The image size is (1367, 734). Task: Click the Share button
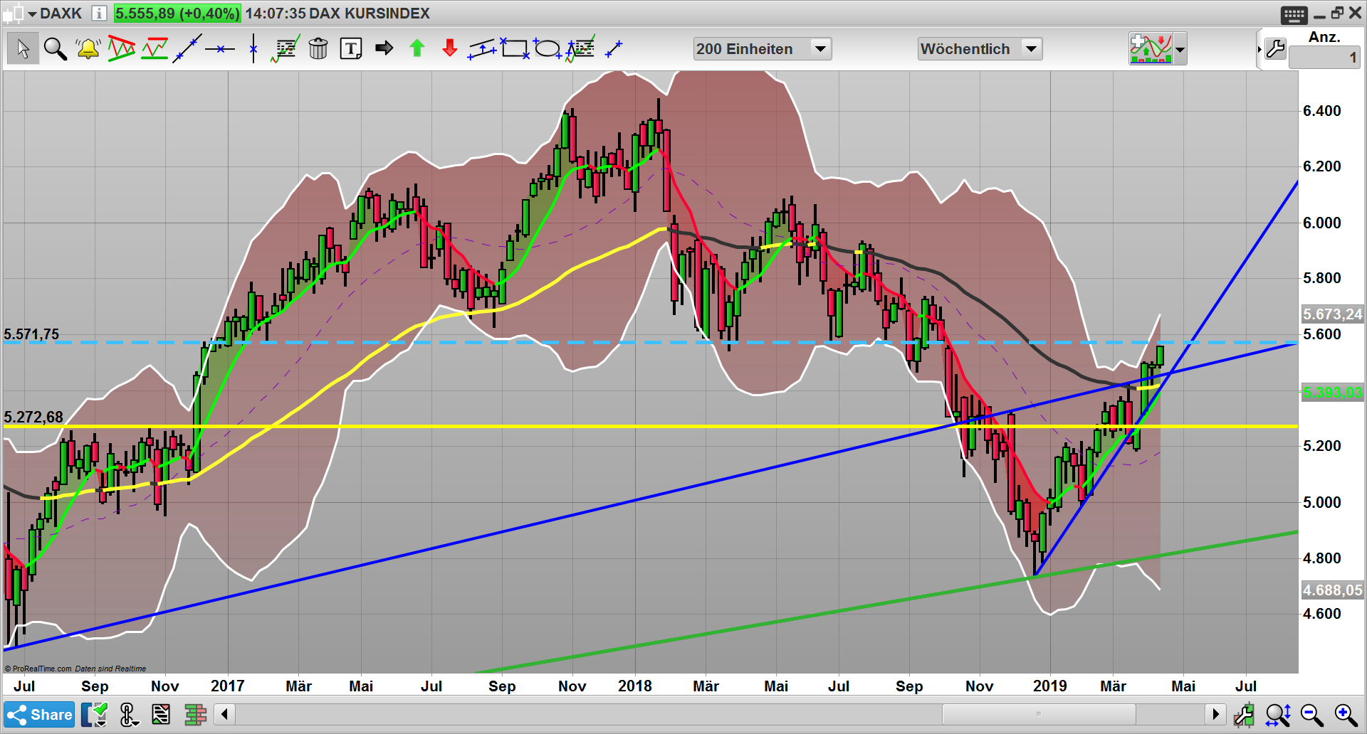click(x=40, y=715)
